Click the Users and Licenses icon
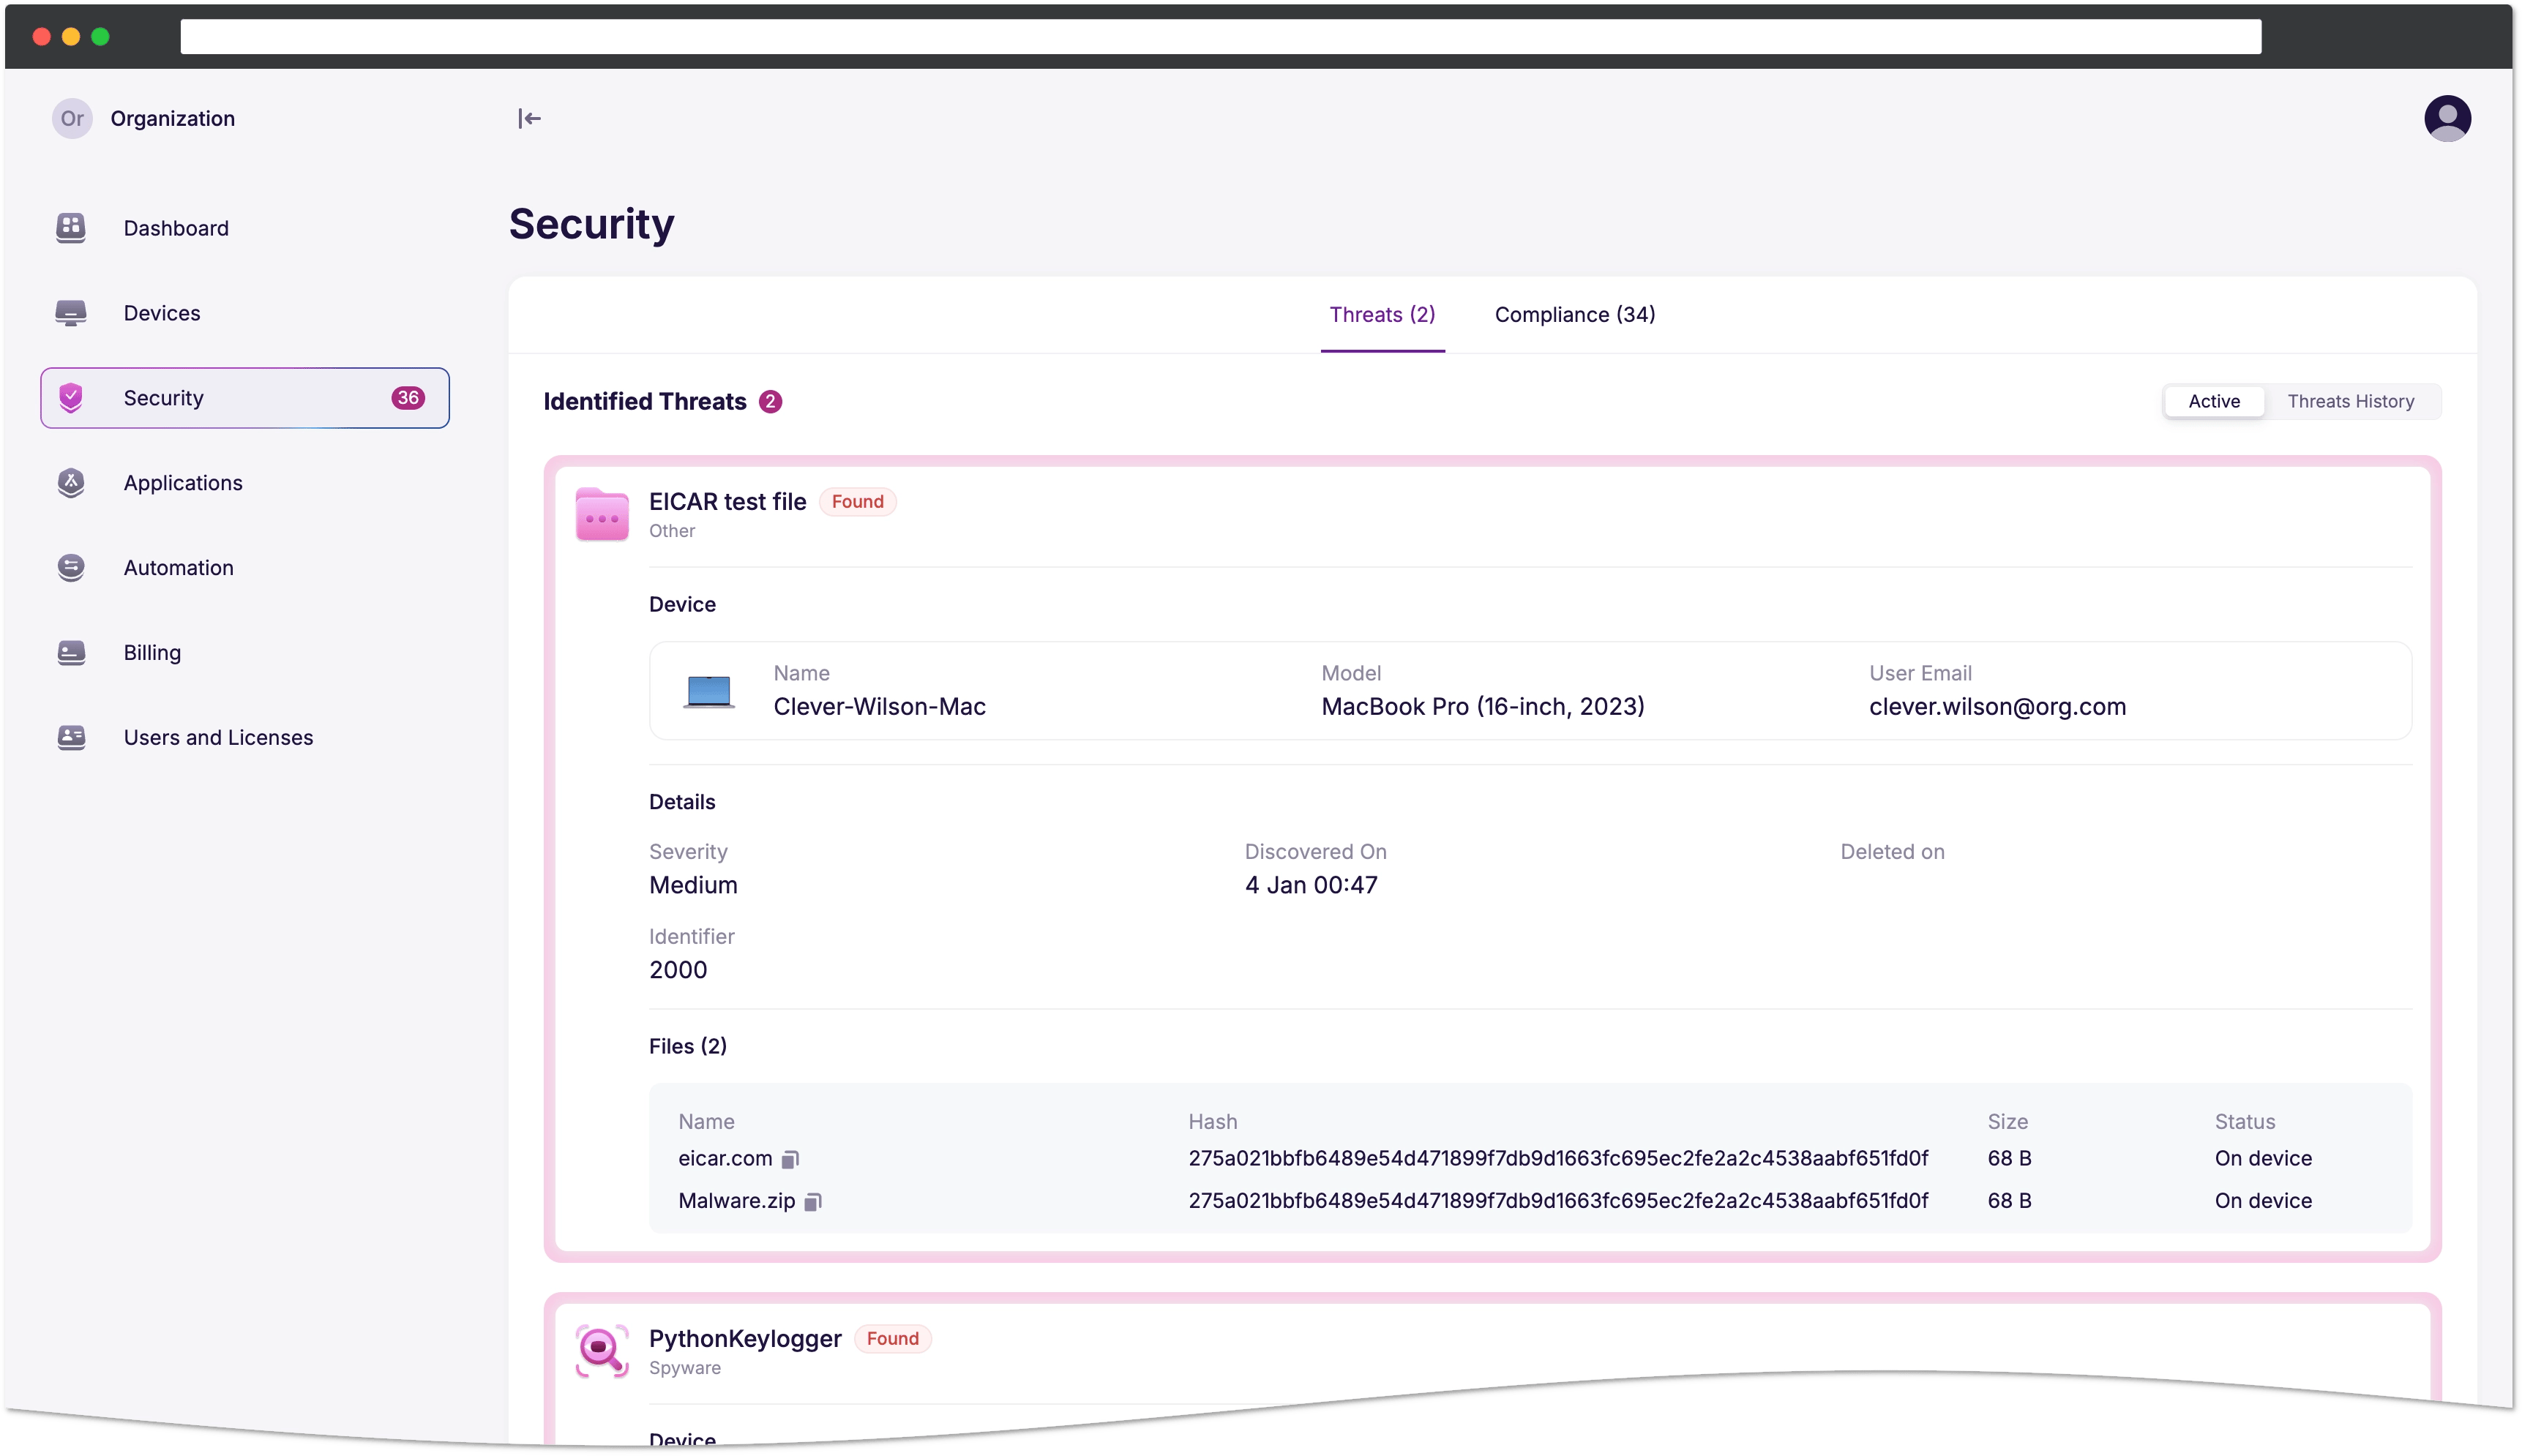Image resolution: width=2522 pixels, height=1456 pixels. (70, 738)
